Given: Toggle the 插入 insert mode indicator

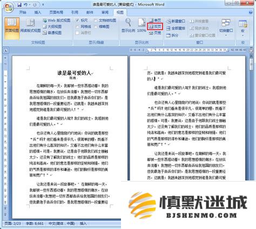Looking at the screenshot, I should (x=83, y=224).
